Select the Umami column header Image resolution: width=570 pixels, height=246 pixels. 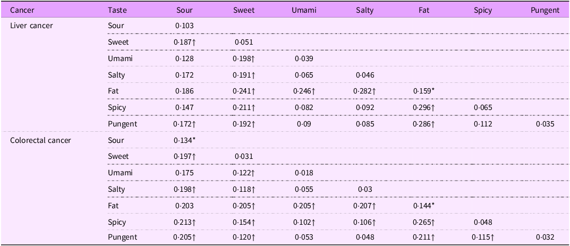(303, 10)
